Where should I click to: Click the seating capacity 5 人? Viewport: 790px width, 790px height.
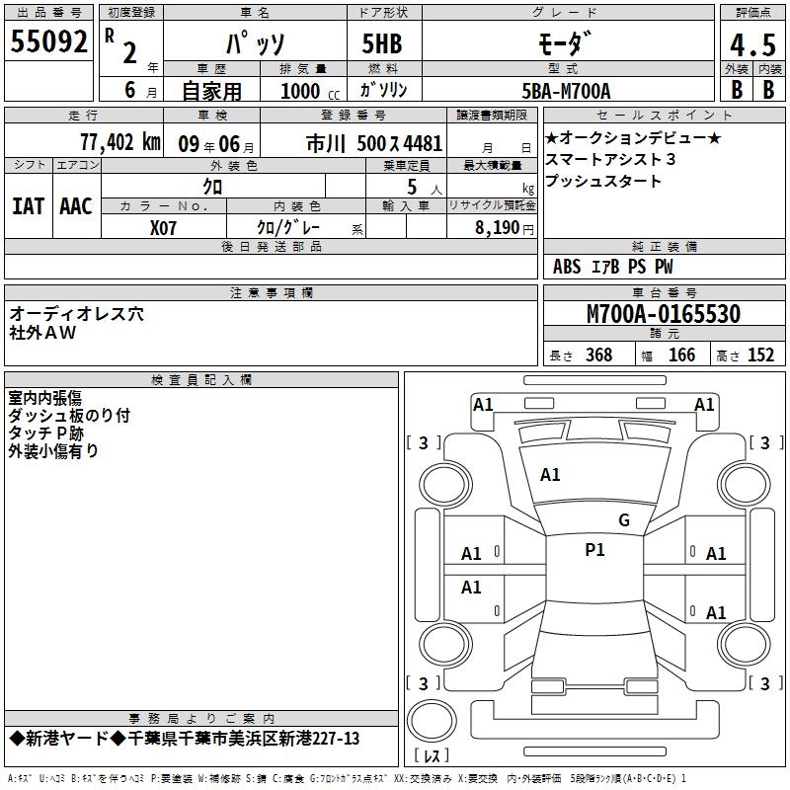tap(425, 188)
